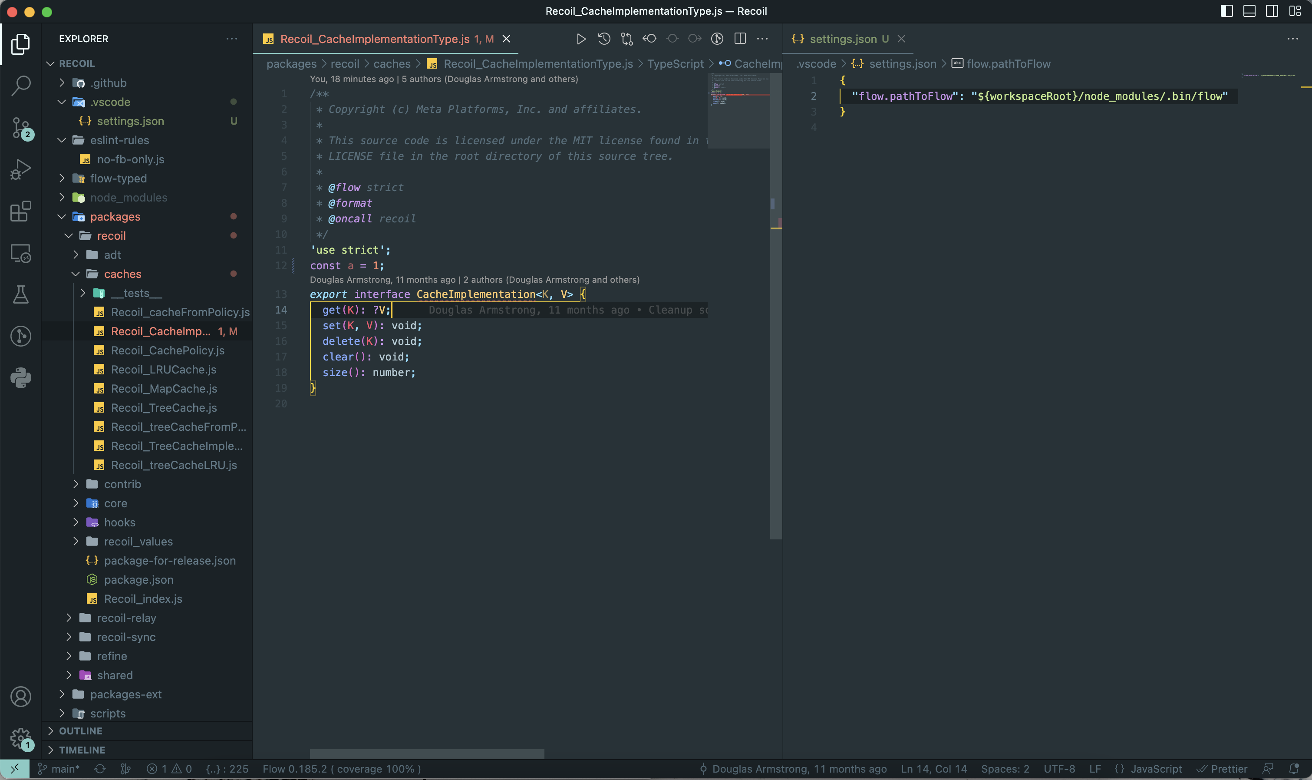Expand the OUTLINE section
Viewport: 1312px width, 780px height.
tap(80, 730)
